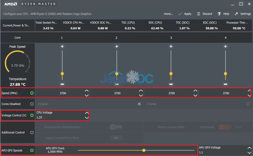
Task: Decrease Core 3 speed with down arrow
Action: click(195, 95)
